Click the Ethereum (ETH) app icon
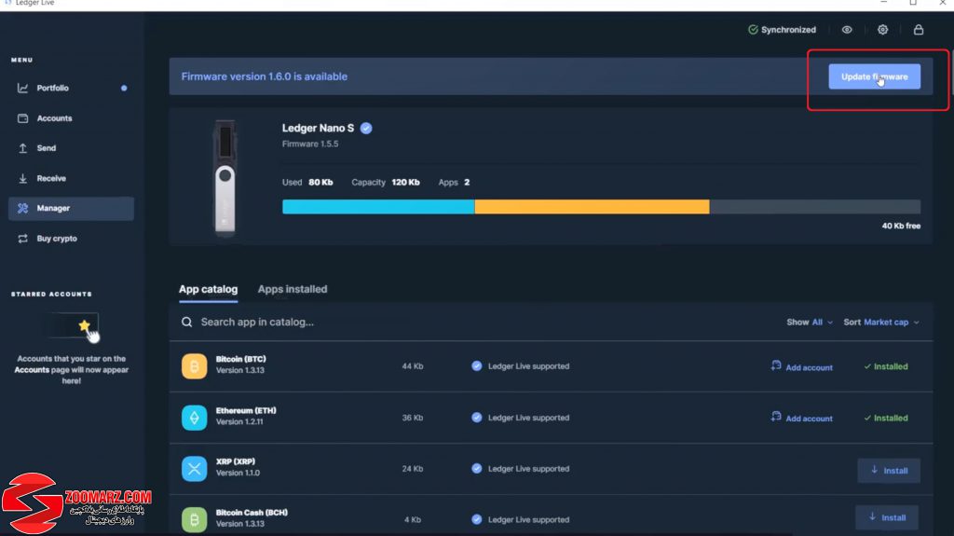The height and width of the screenshot is (536, 954). [194, 418]
